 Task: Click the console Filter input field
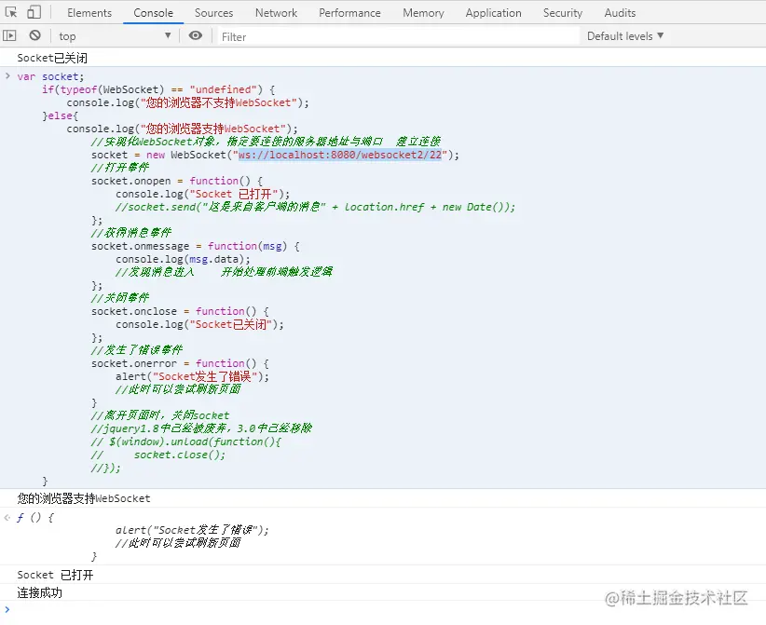pyautogui.click(x=398, y=36)
